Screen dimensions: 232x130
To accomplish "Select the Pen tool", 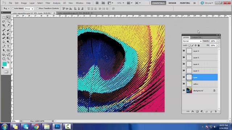I will (x=4, y=47).
